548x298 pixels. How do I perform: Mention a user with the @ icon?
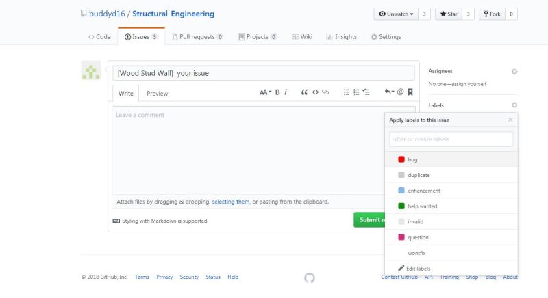point(401,92)
